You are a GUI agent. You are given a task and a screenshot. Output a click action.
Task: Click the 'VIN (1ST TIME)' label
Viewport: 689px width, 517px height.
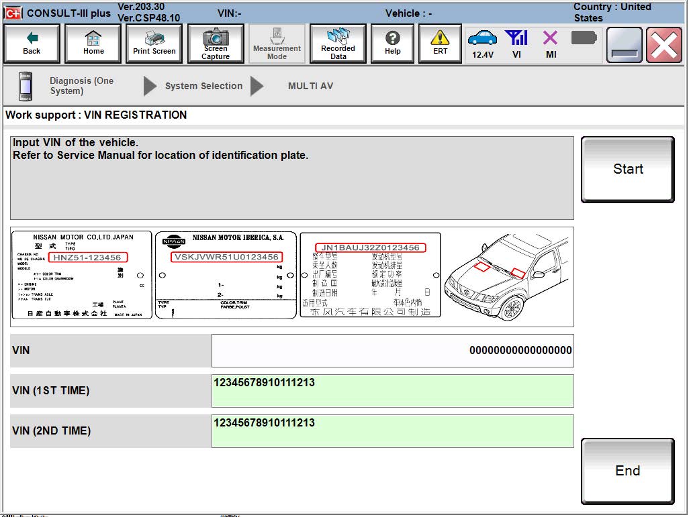tap(51, 391)
